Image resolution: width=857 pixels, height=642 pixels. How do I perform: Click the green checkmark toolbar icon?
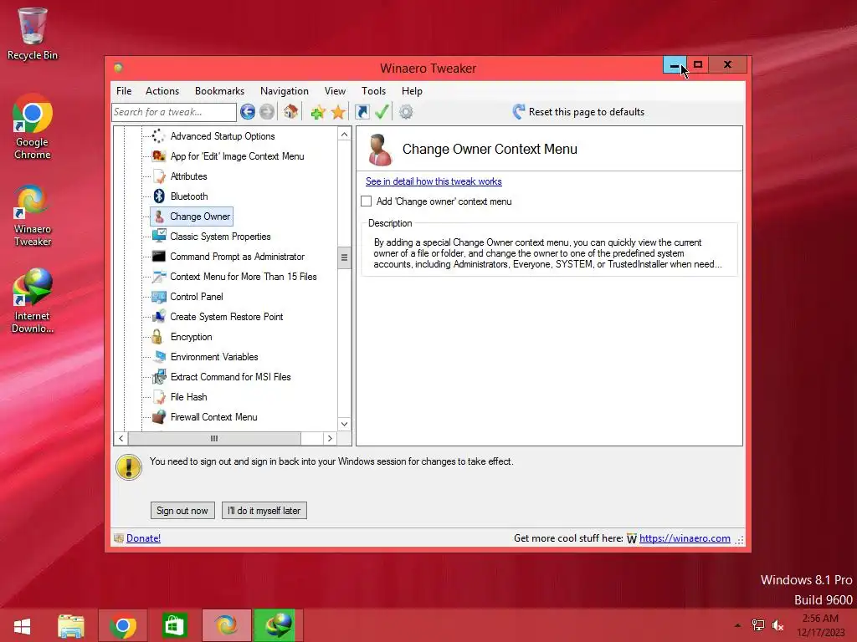[382, 112]
